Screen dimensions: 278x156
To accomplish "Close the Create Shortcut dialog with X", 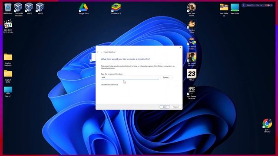I will tap(180, 48).
